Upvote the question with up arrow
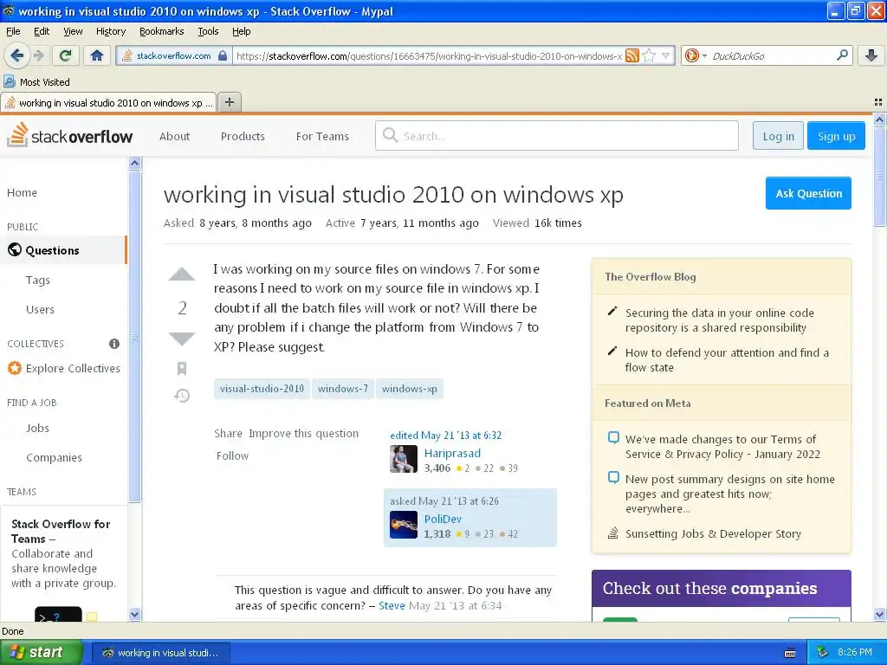The image size is (887, 665). pos(182,274)
